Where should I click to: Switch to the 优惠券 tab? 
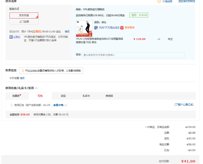(x=17, y=96)
